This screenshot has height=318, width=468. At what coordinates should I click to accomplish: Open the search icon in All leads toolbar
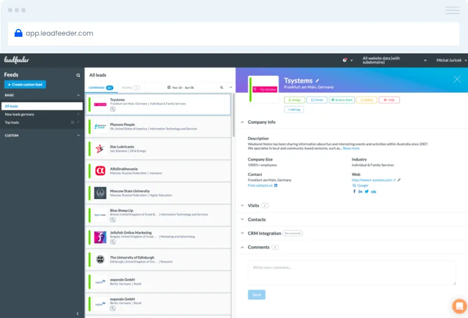click(x=222, y=88)
